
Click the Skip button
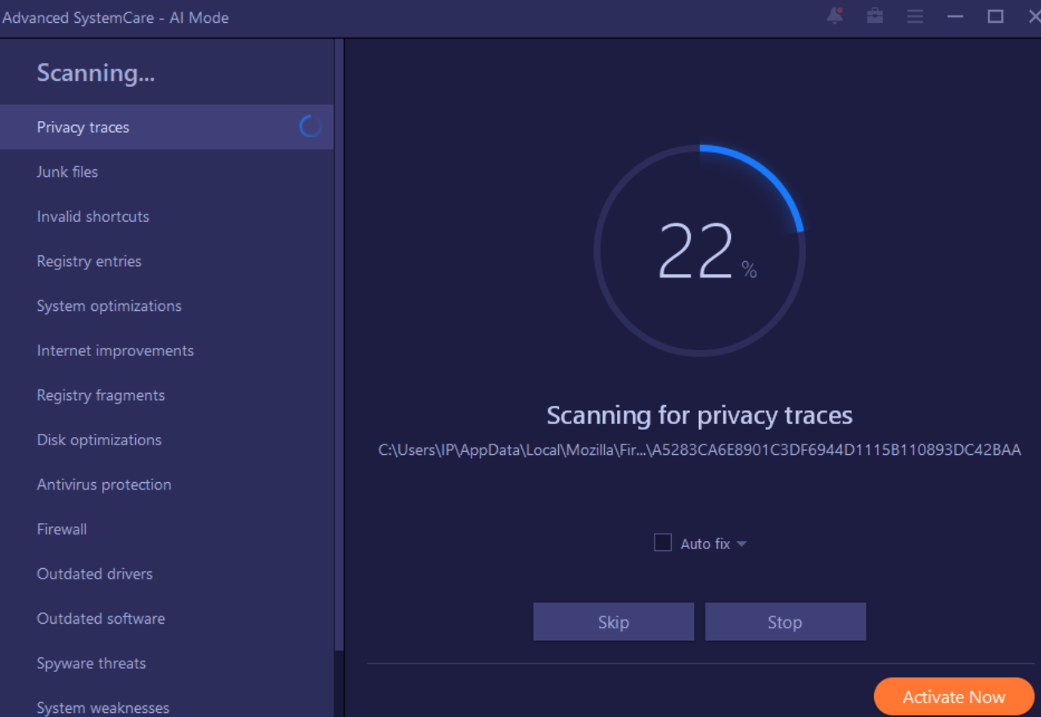[x=613, y=622]
